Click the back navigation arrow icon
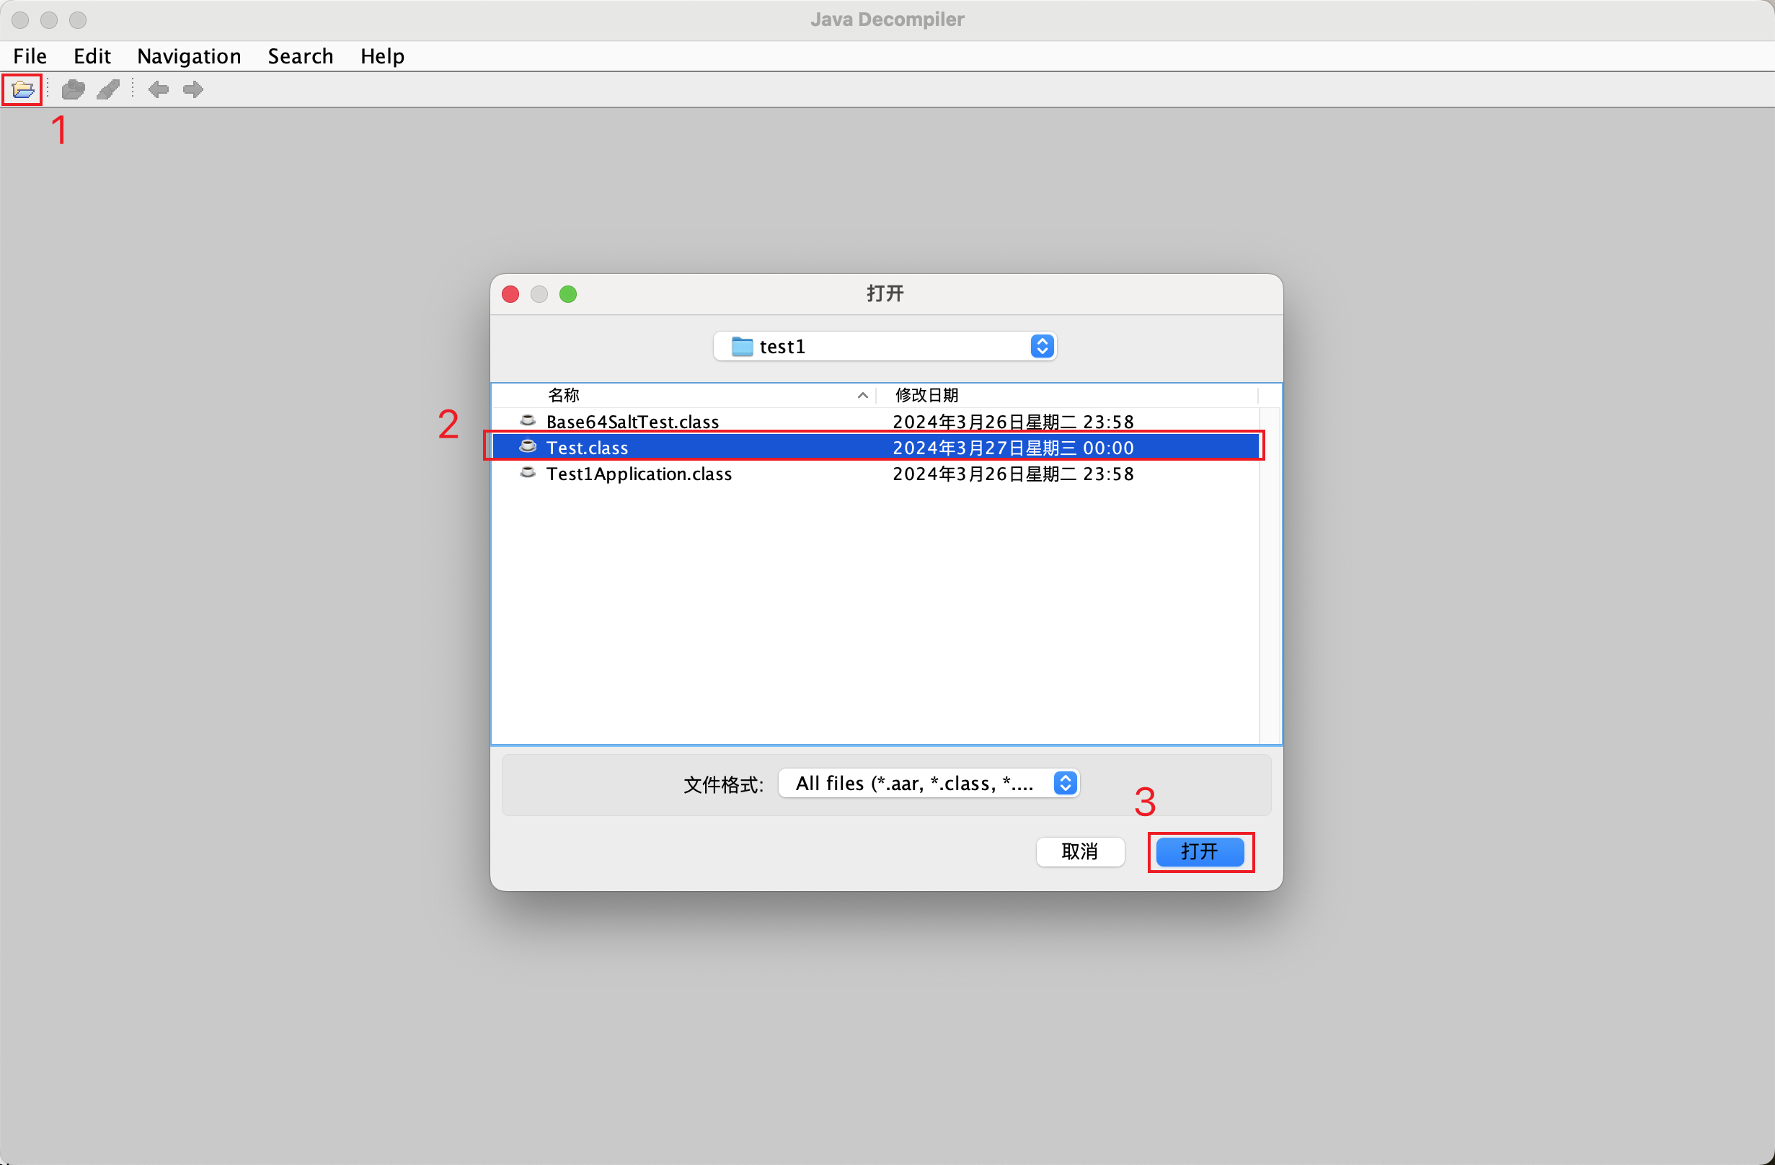The height and width of the screenshot is (1165, 1775). (158, 89)
